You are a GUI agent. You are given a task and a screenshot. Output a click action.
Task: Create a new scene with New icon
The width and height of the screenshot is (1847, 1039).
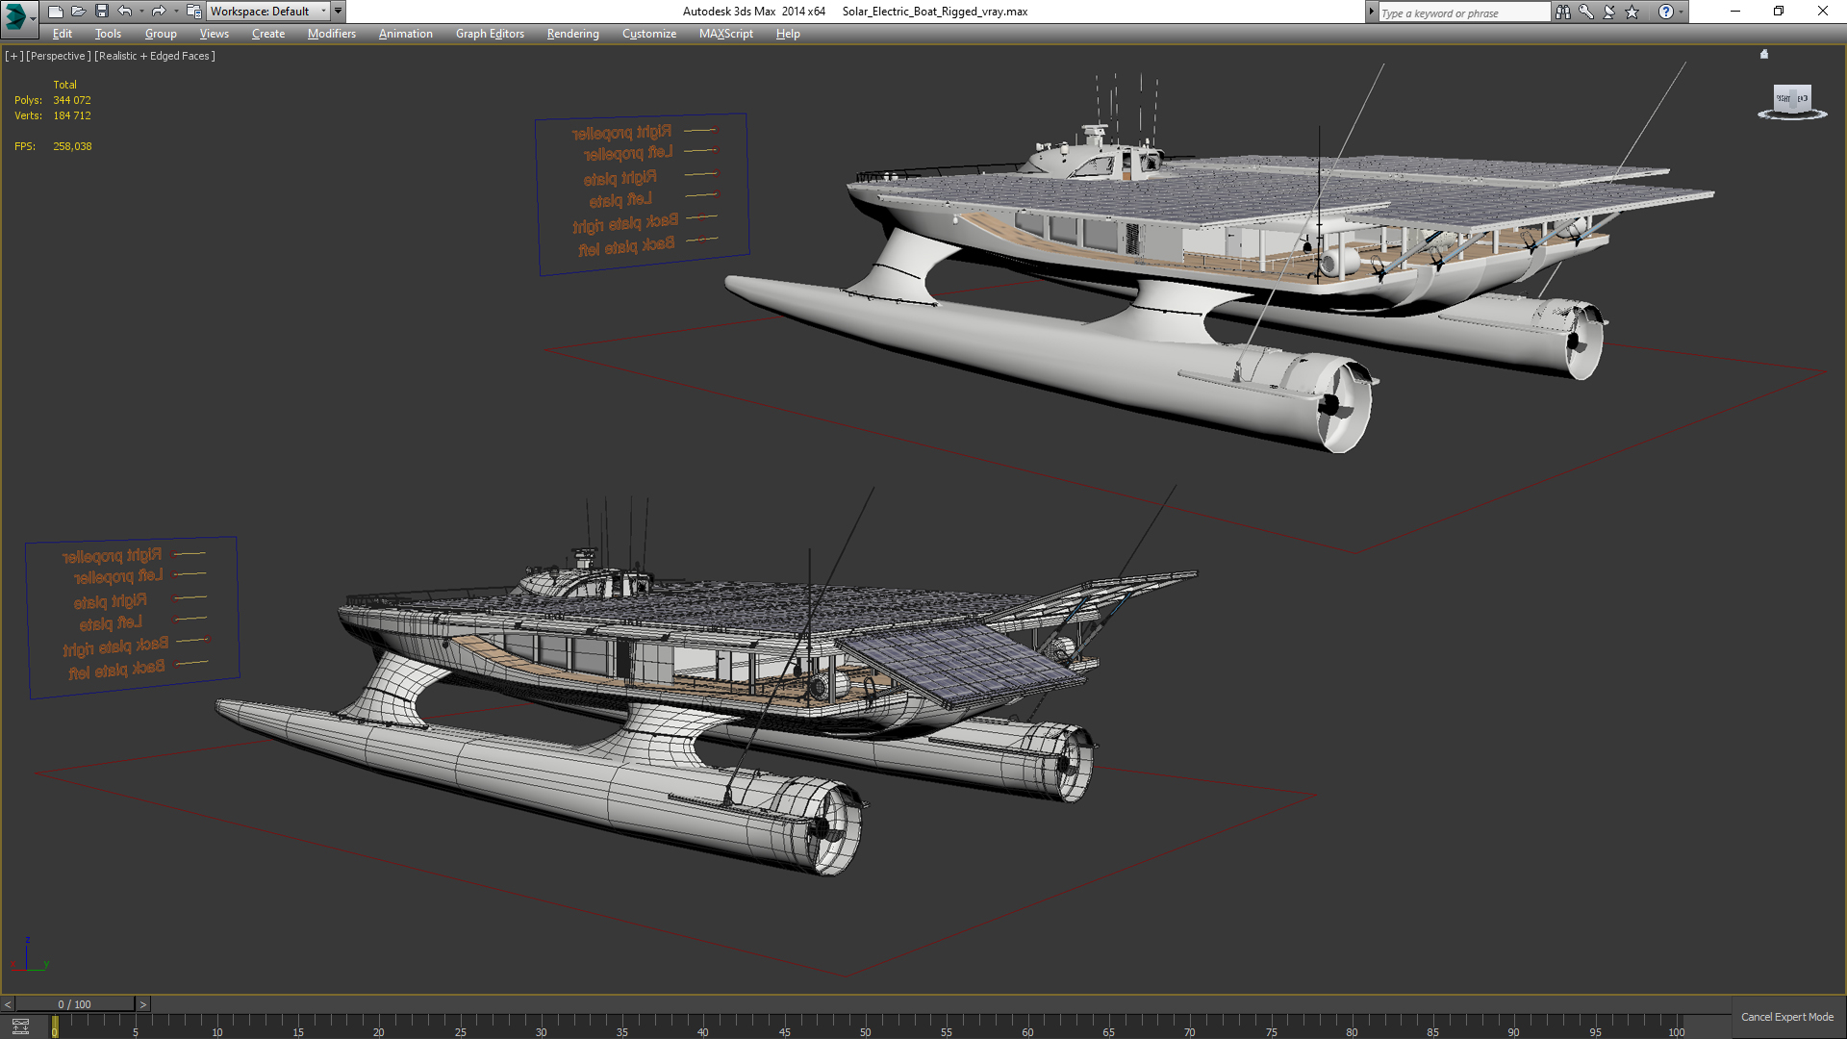point(55,12)
